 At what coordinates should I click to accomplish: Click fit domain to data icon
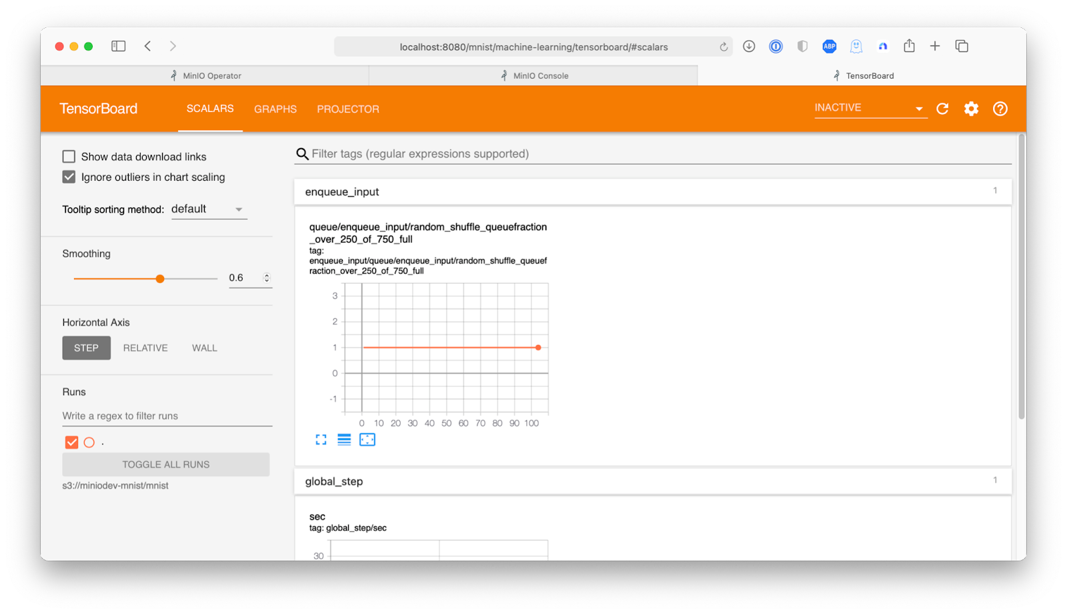[367, 440]
